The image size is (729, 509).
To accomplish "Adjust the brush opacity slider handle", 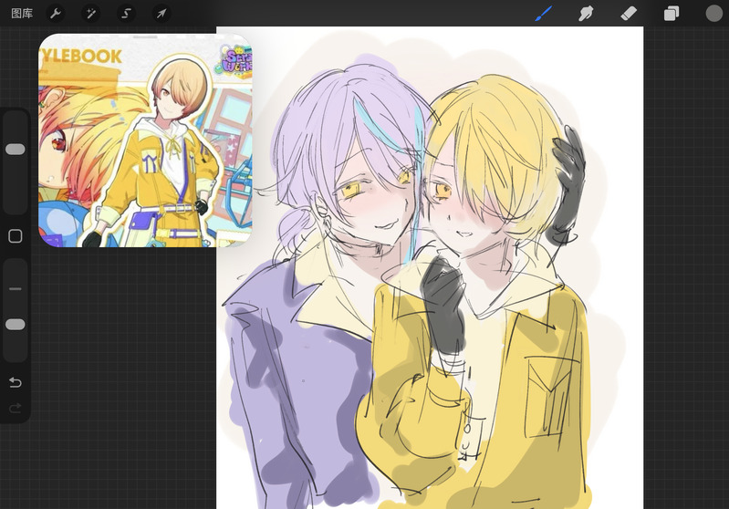I will 16,325.
